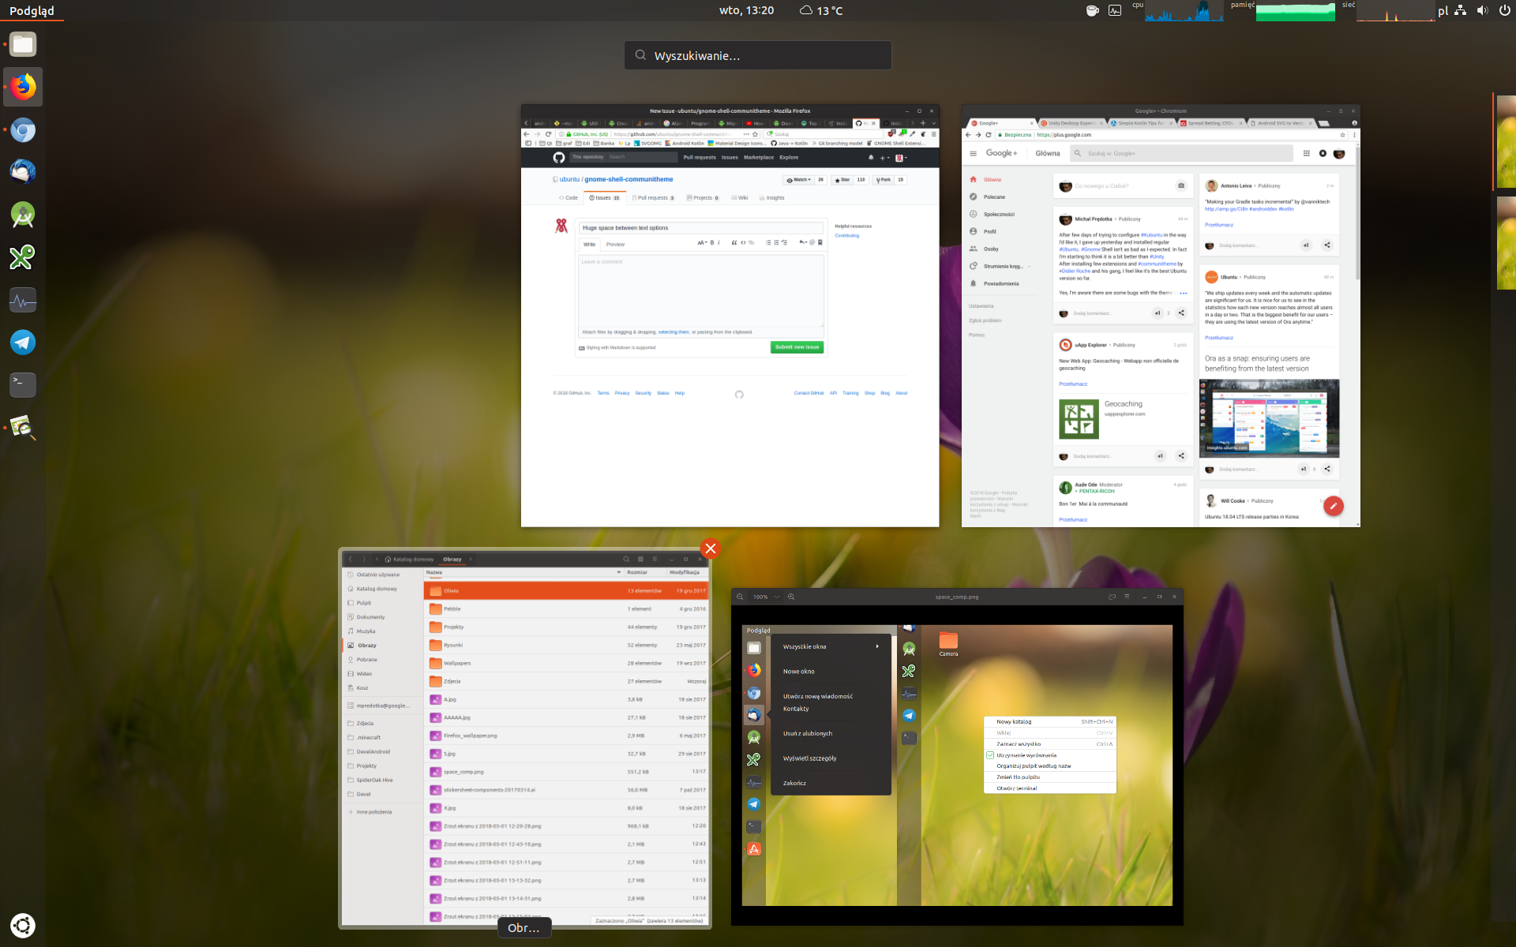Toggle Caffeine coffee cup in top bar
The width and height of the screenshot is (1516, 947).
[x=1093, y=10]
